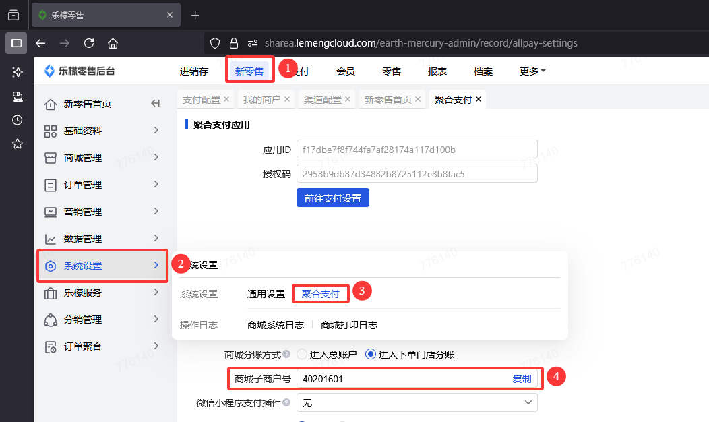
Task: Open 微信小程序支付插件 dropdown
Action: pos(417,402)
